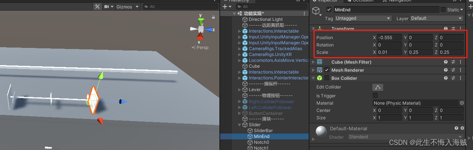Click the Scale Y field

tap(420, 52)
